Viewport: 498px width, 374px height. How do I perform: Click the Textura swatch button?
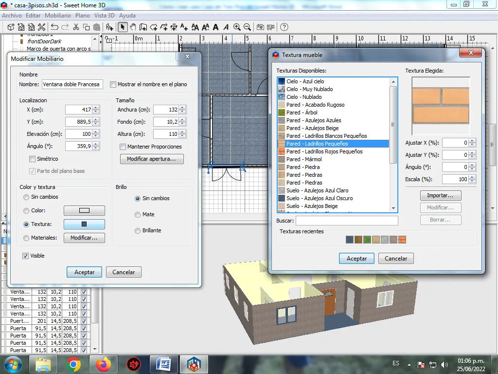point(84,224)
